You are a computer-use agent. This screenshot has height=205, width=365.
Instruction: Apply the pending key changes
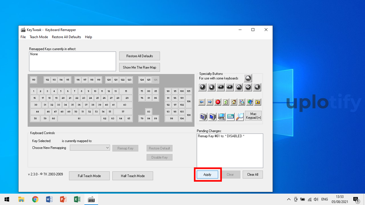207,175
